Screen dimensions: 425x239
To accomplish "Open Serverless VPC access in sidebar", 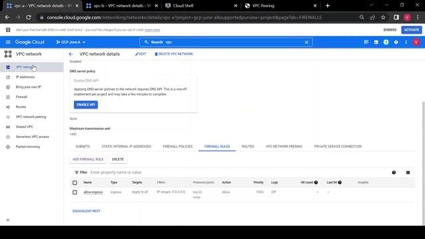I will click(32, 137).
